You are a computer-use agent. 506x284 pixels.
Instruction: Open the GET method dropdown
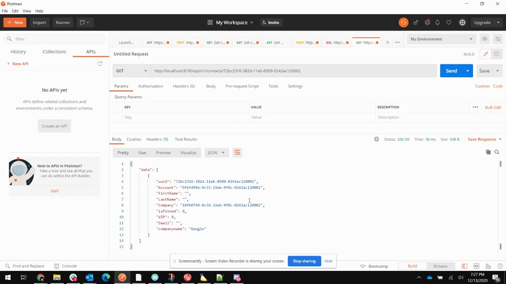(x=132, y=71)
